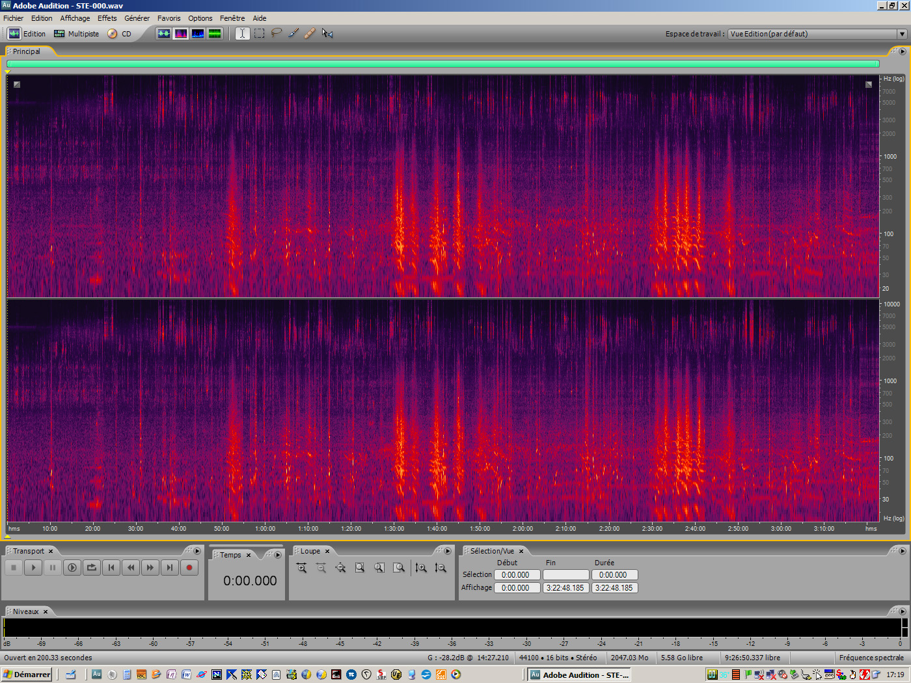Select the scrub tool
This screenshot has width=911, height=683.
[327, 33]
